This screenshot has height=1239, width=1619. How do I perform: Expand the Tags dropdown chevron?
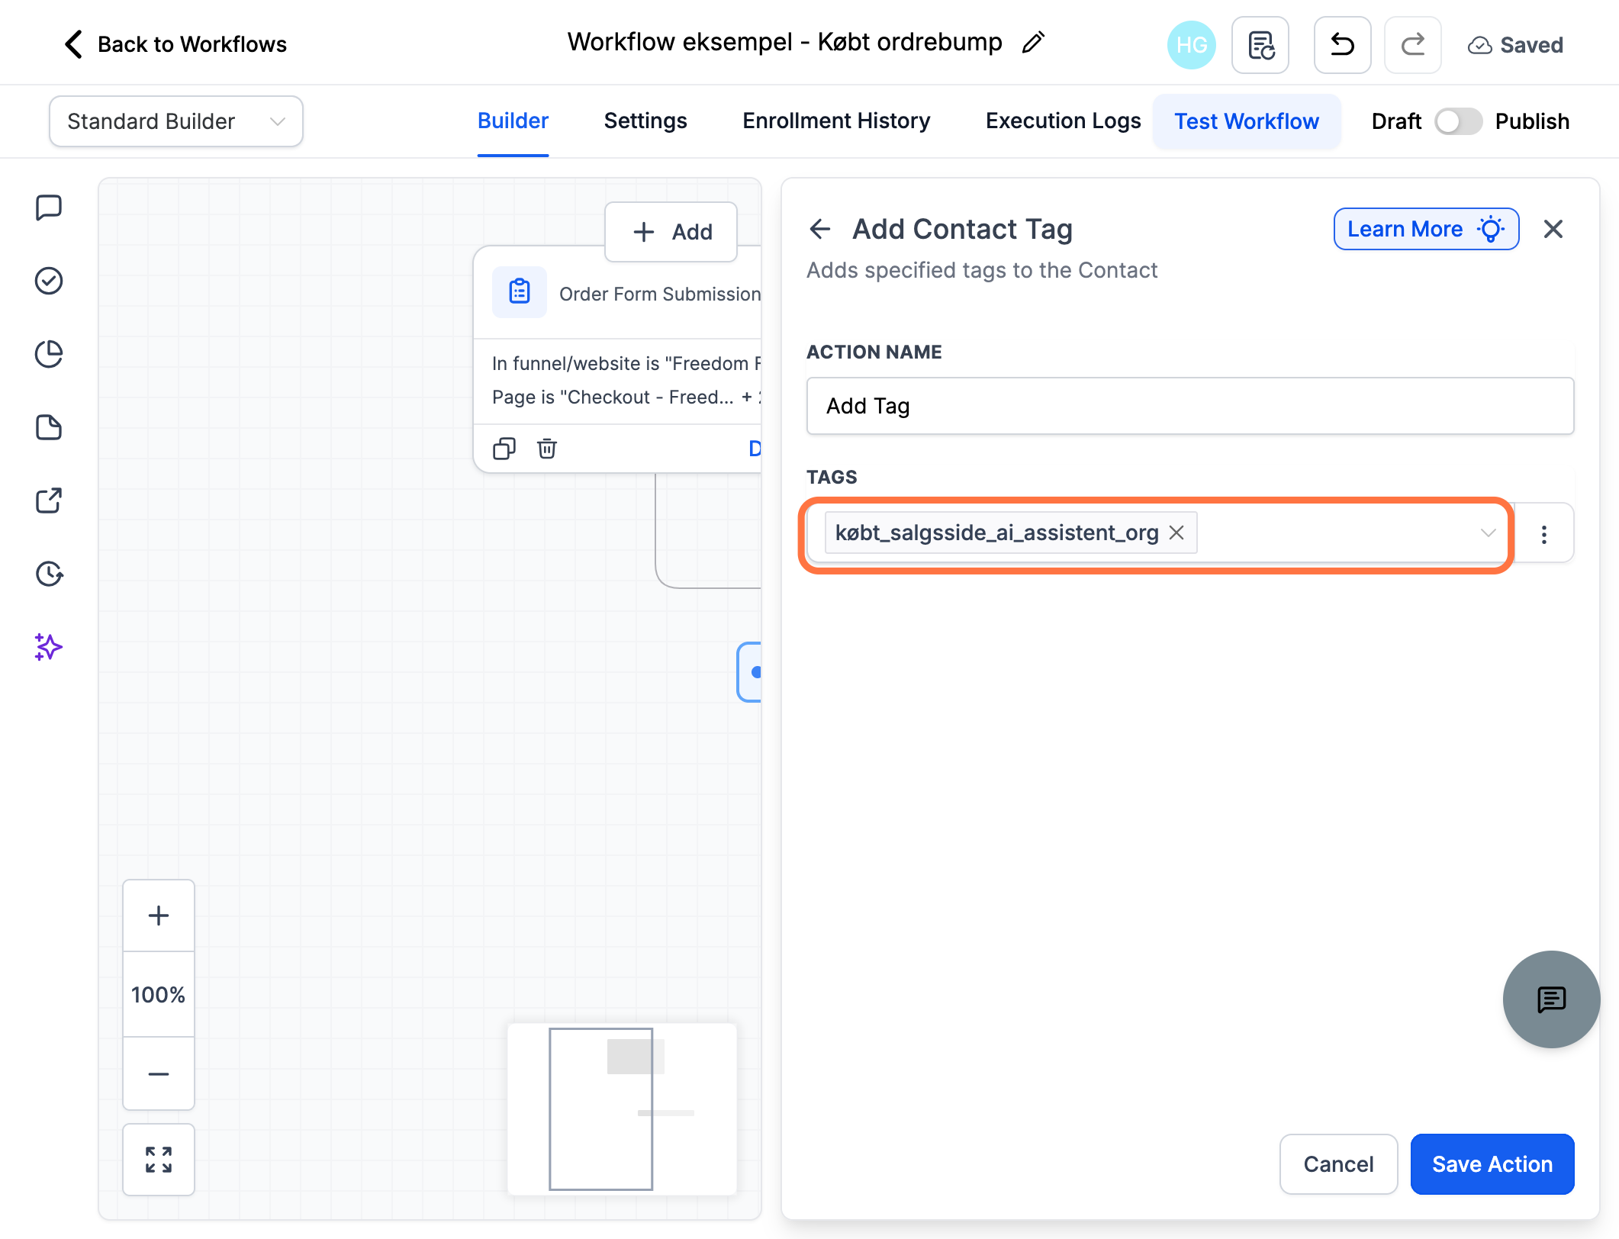coord(1488,533)
